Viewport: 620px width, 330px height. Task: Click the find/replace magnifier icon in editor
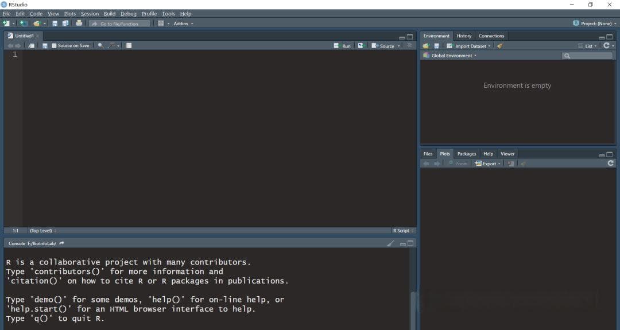pos(100,45)
